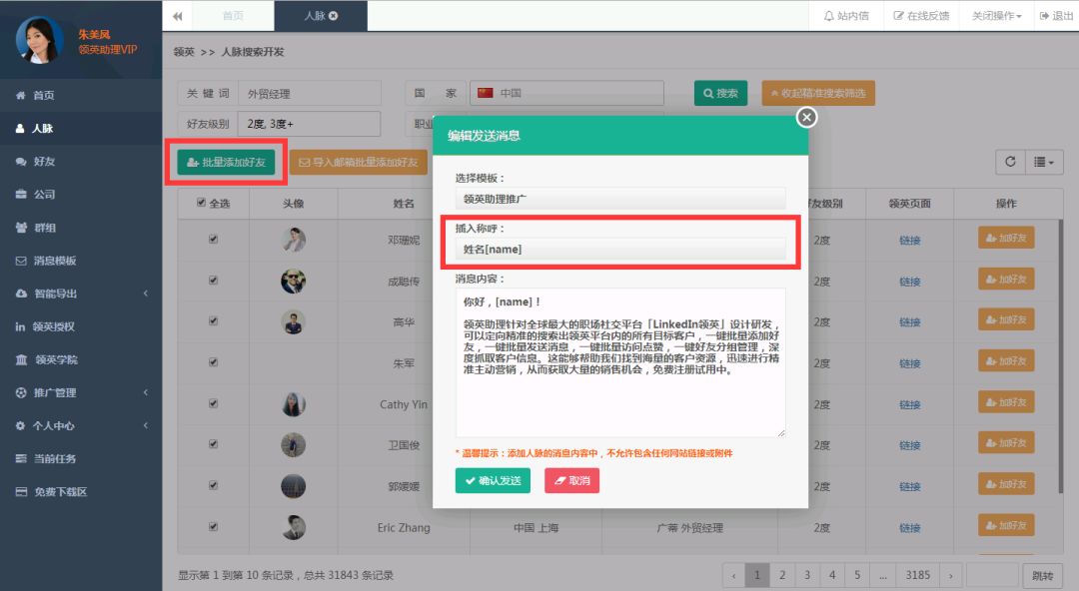
Task: Switch to the 首页 tab
Action: pos(233,16)
